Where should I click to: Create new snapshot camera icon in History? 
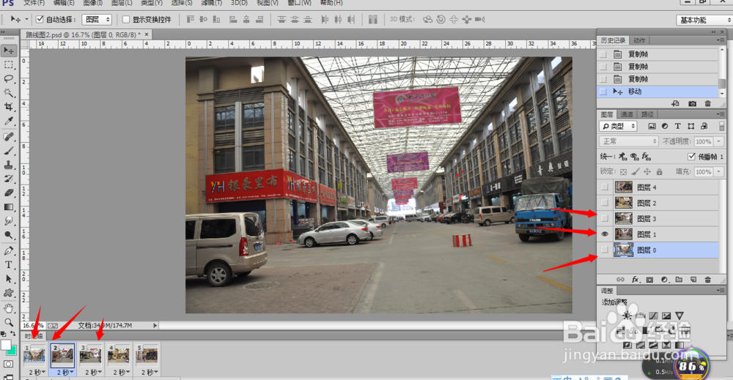point(693,104)
